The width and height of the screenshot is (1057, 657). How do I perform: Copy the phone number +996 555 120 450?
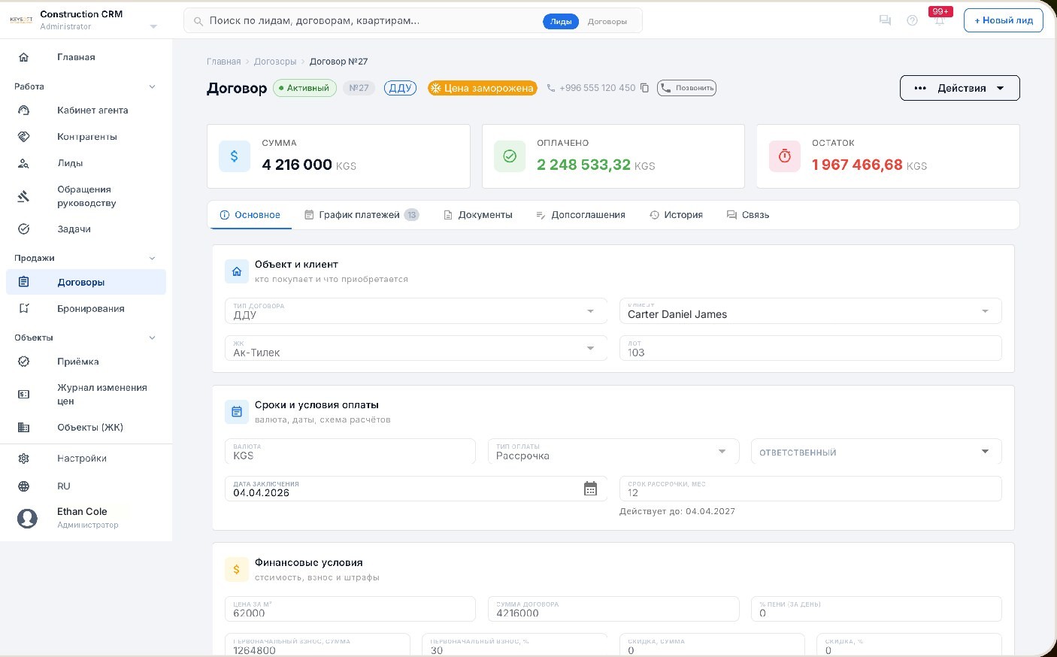click(x=644, y=88)
